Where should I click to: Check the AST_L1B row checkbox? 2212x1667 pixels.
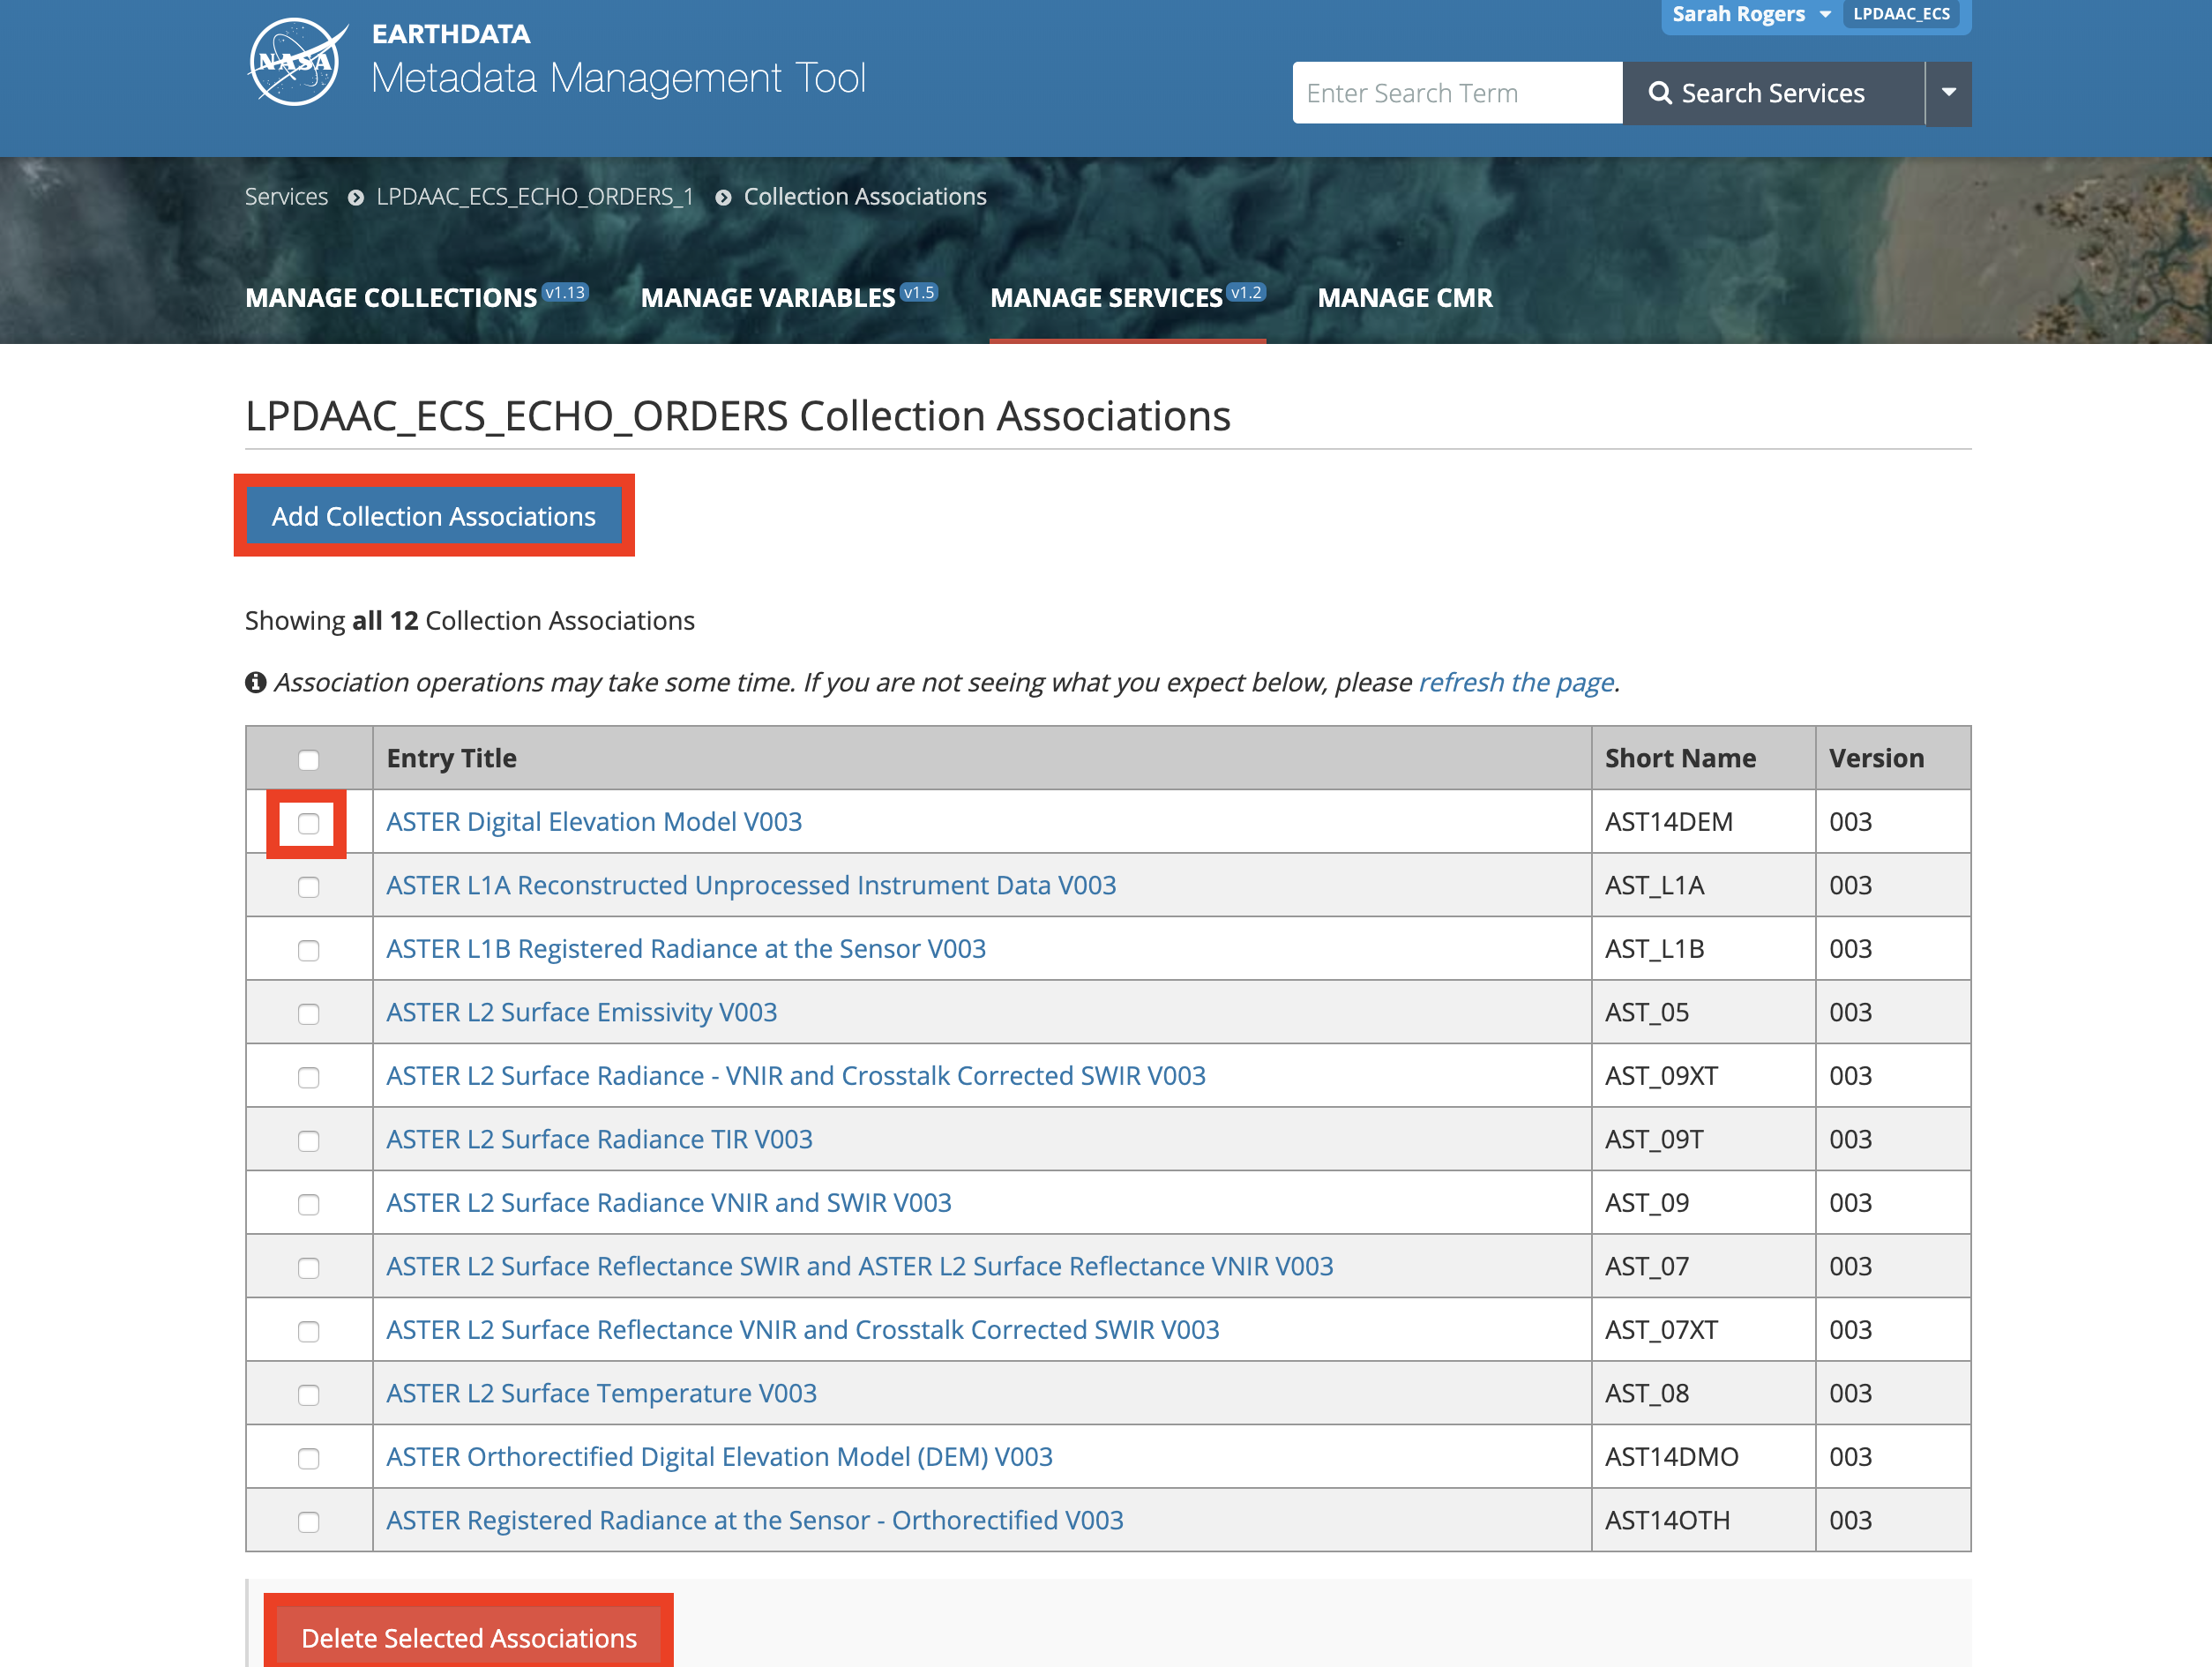click(308, 950)
